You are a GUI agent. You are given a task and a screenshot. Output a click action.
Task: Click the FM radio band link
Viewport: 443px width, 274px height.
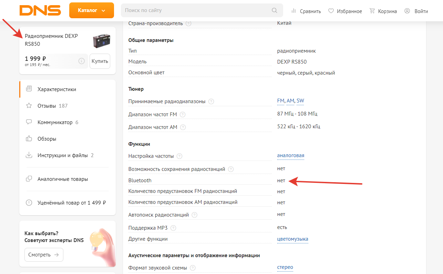(x=281, y=101)
